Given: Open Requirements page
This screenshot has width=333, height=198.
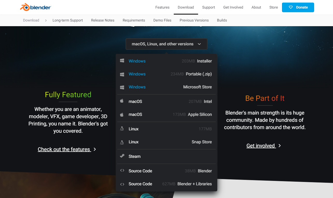Looking at the screenshot, I should (134, 20).
